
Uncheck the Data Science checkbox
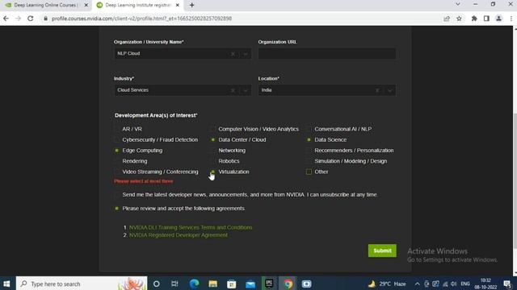[309, 139]
